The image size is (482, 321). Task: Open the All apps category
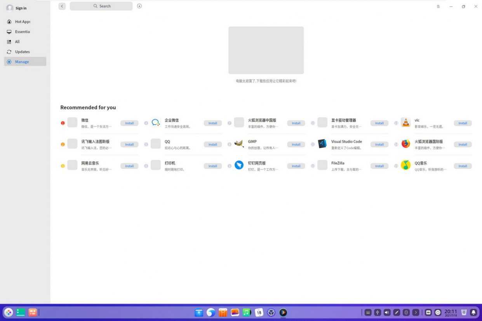point(17,42)
